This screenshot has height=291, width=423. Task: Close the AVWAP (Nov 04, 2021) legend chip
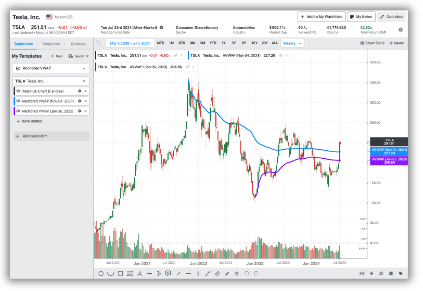286,55
